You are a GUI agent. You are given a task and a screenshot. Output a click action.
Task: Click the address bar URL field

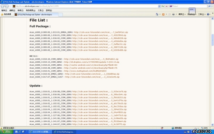click(86, 6)
